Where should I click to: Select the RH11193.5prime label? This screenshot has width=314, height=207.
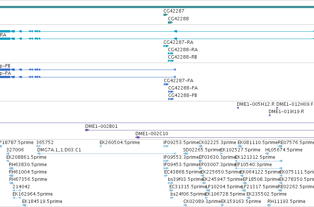[x=286, y=201]
